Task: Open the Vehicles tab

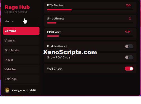Action: click(21, 69)
